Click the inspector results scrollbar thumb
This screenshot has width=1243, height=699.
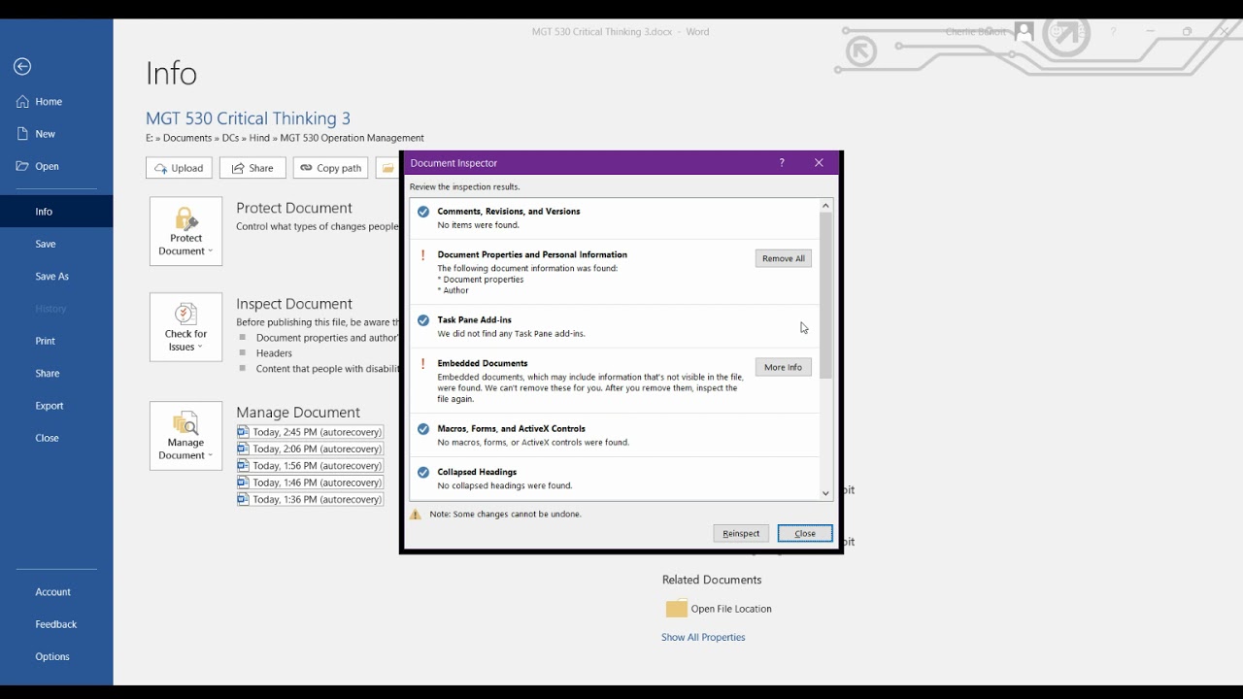pos(825,295)
